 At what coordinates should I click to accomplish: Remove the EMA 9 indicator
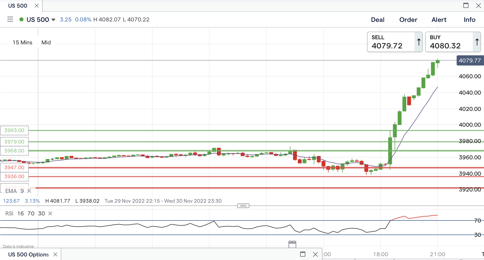(x=29, y=191)
